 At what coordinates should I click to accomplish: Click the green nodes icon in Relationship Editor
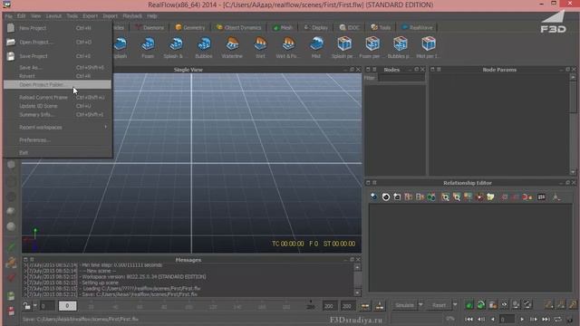coord(431,197)
